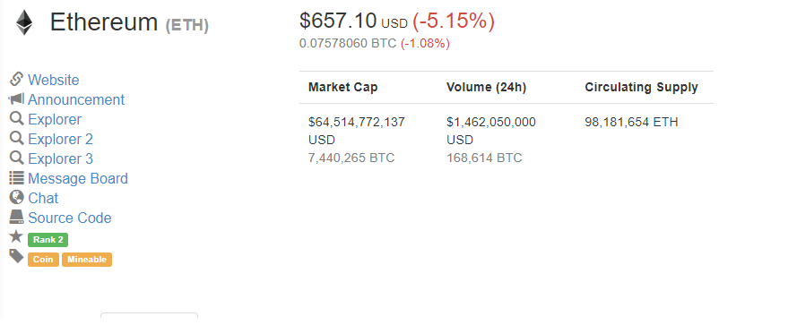Click the magnifier icon beside Explorer 2
788x325 pixels.
click(16, 138)
